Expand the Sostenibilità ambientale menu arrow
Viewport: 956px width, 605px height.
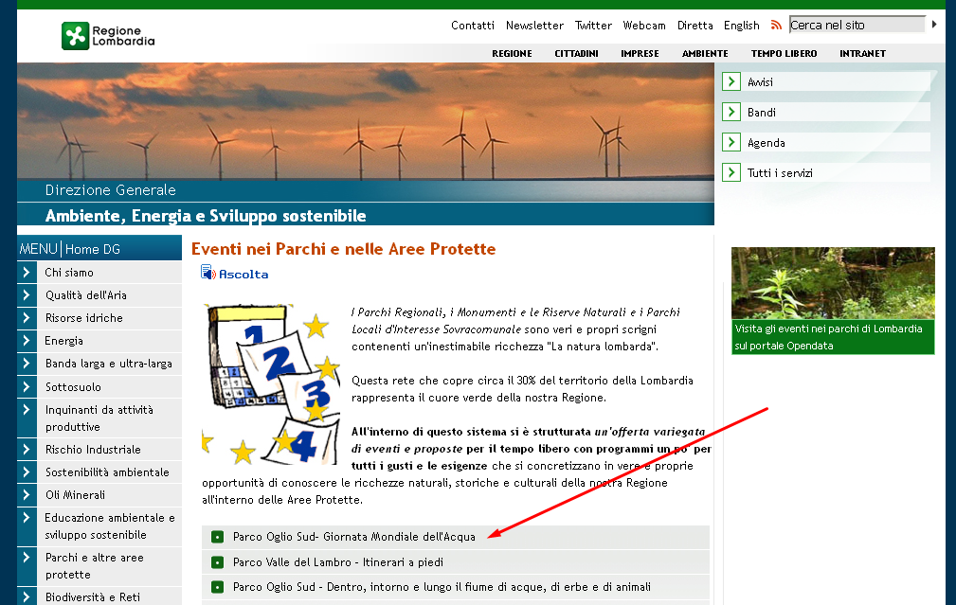27,472
